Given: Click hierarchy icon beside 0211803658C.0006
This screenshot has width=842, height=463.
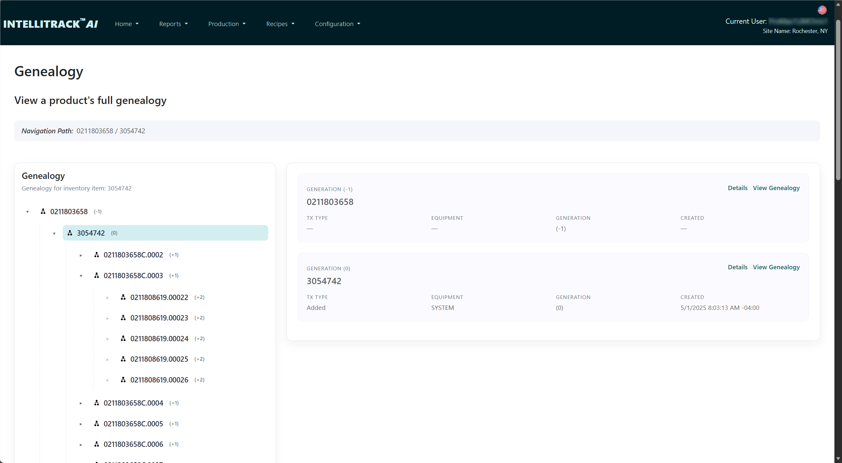Looking at the screenshot, I should 96,444.
